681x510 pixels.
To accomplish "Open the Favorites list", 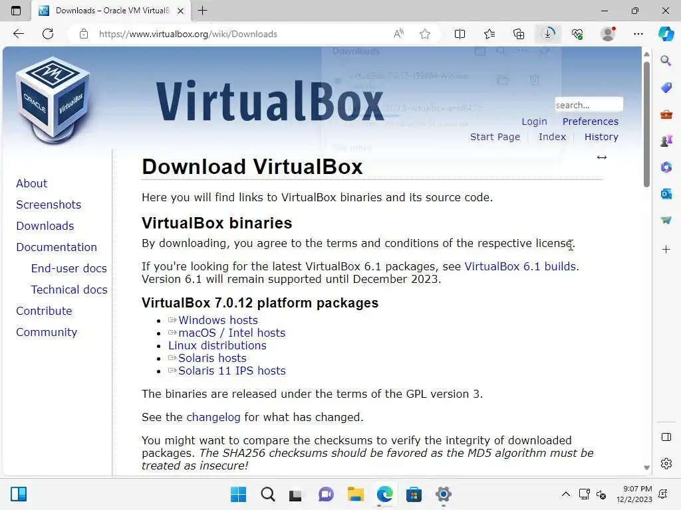I will [489, 34].
